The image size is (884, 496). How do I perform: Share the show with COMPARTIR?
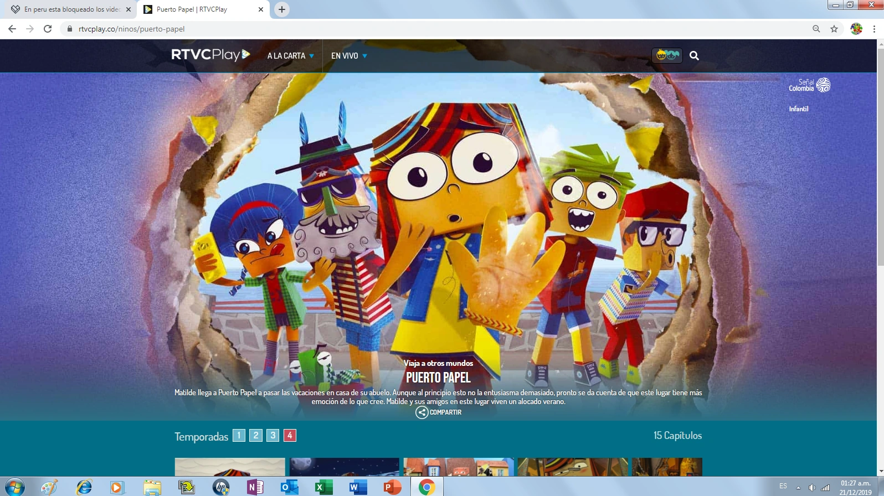tap(439, 412)
